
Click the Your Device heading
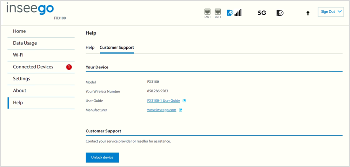[x=97, y=67]
